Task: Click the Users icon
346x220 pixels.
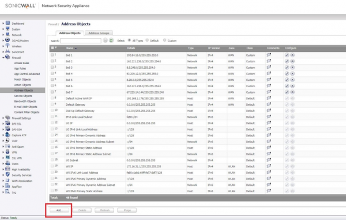Action: pos(7,163)
